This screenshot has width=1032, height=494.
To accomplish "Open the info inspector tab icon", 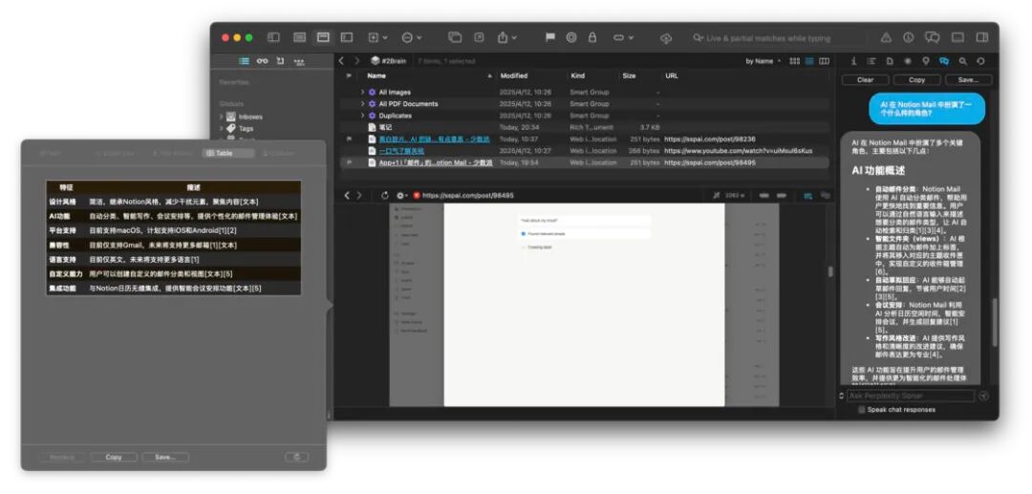I will (x=853, y=61).
